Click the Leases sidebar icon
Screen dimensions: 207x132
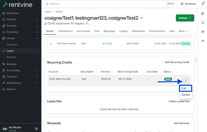coord(4,38)
